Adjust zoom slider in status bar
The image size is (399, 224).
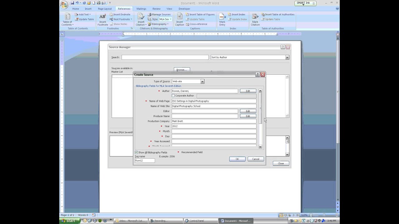(x=324, y=215)
